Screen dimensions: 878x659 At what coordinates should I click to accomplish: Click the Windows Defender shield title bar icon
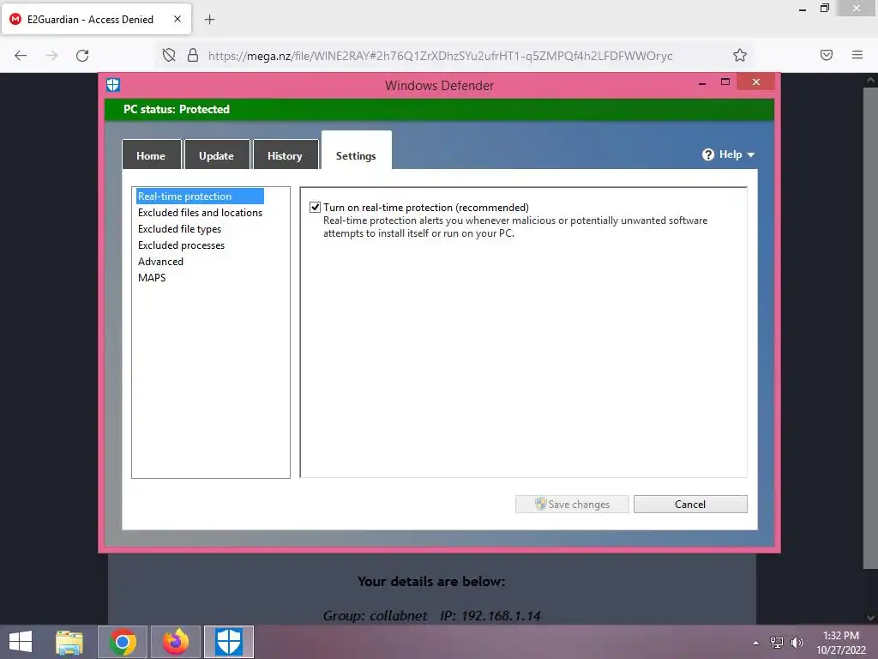click(113, 85)
